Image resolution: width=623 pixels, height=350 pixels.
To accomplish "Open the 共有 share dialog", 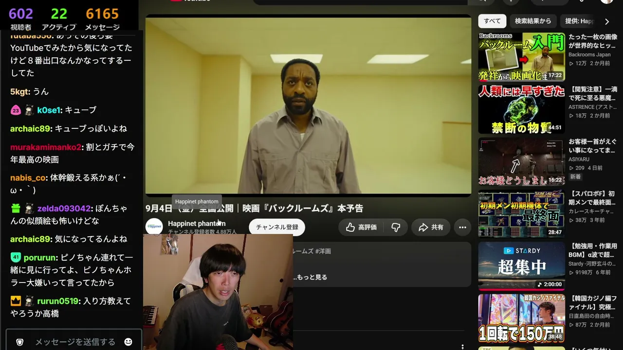I will pos(431,227).
